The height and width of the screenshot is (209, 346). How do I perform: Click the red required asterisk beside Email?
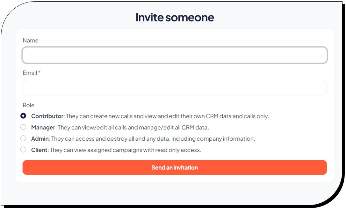(40, 73)
